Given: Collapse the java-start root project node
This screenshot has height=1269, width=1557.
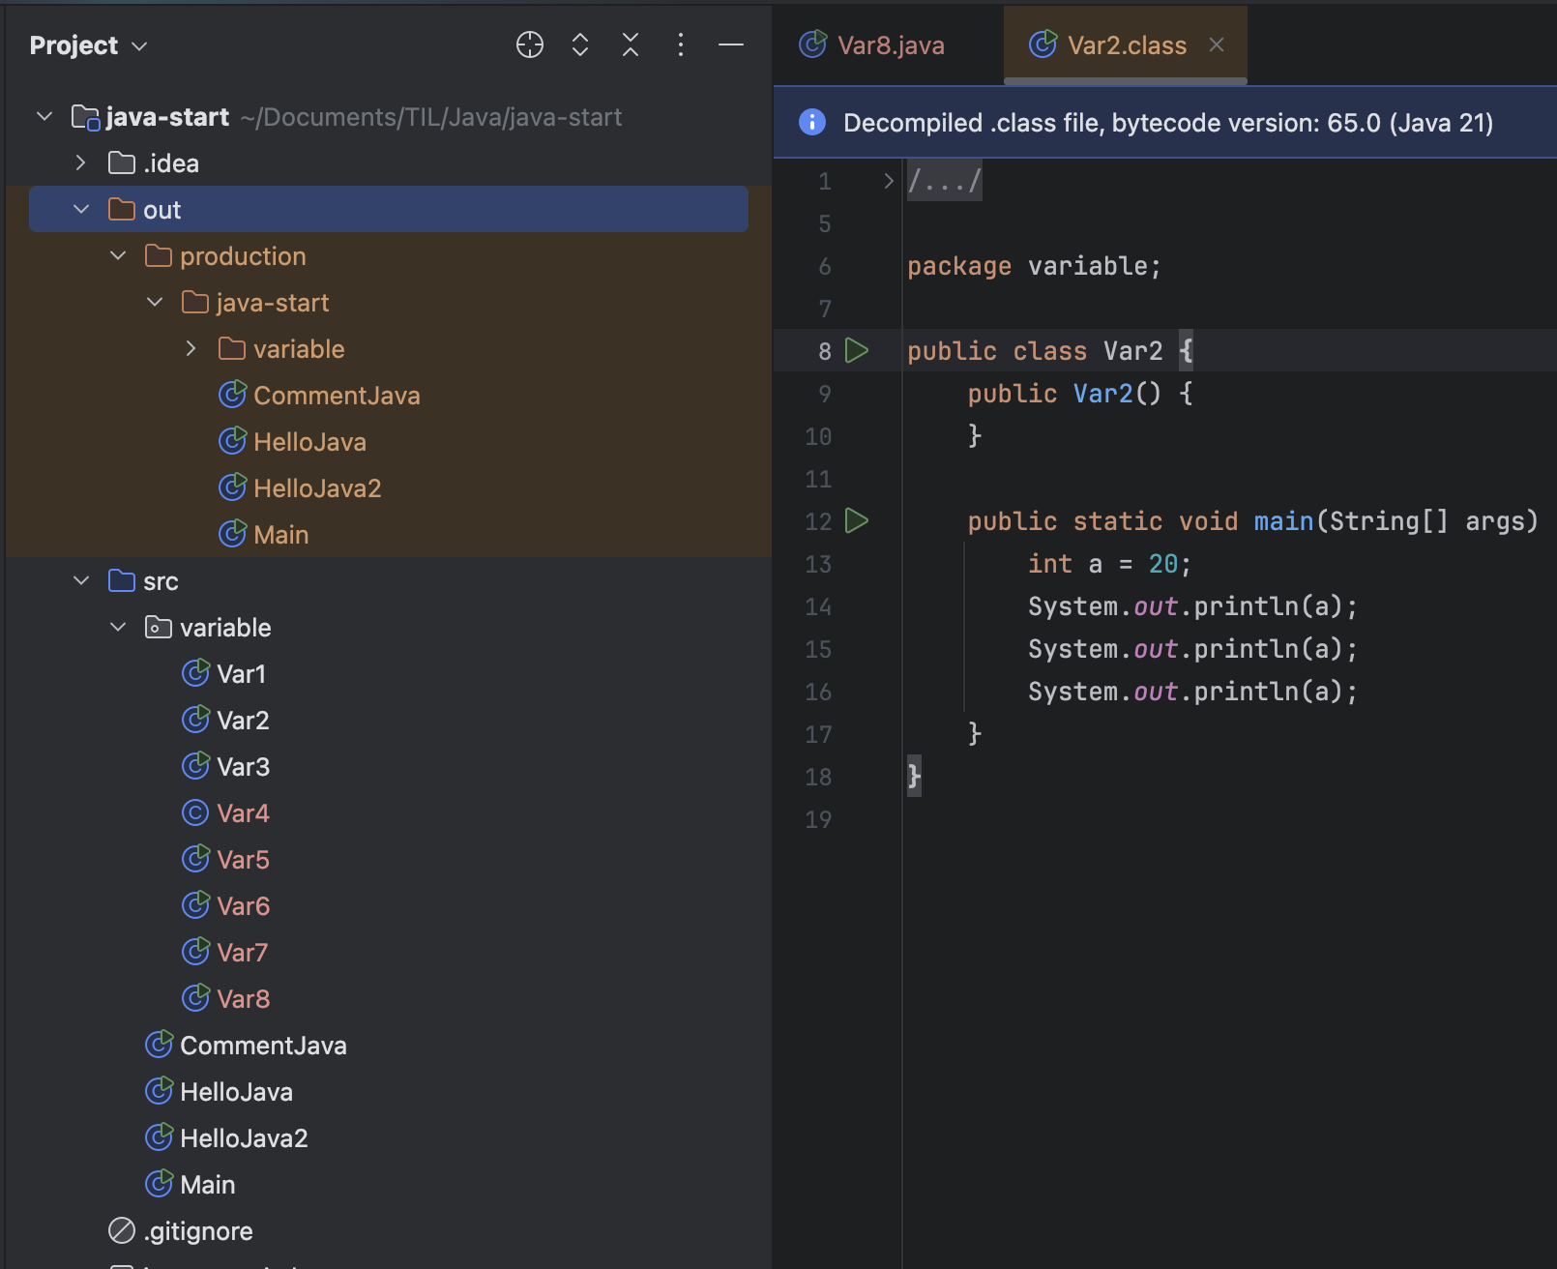Looking at the screenshot, I should click(44, 117).
